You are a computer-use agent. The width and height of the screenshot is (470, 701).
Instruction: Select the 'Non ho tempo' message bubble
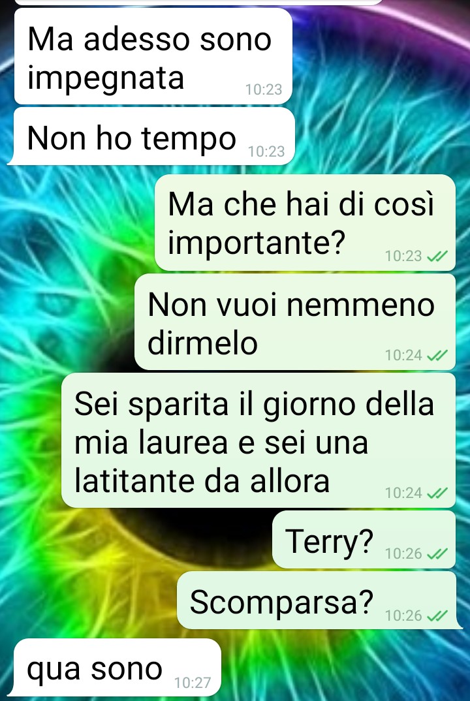point(151,136)
